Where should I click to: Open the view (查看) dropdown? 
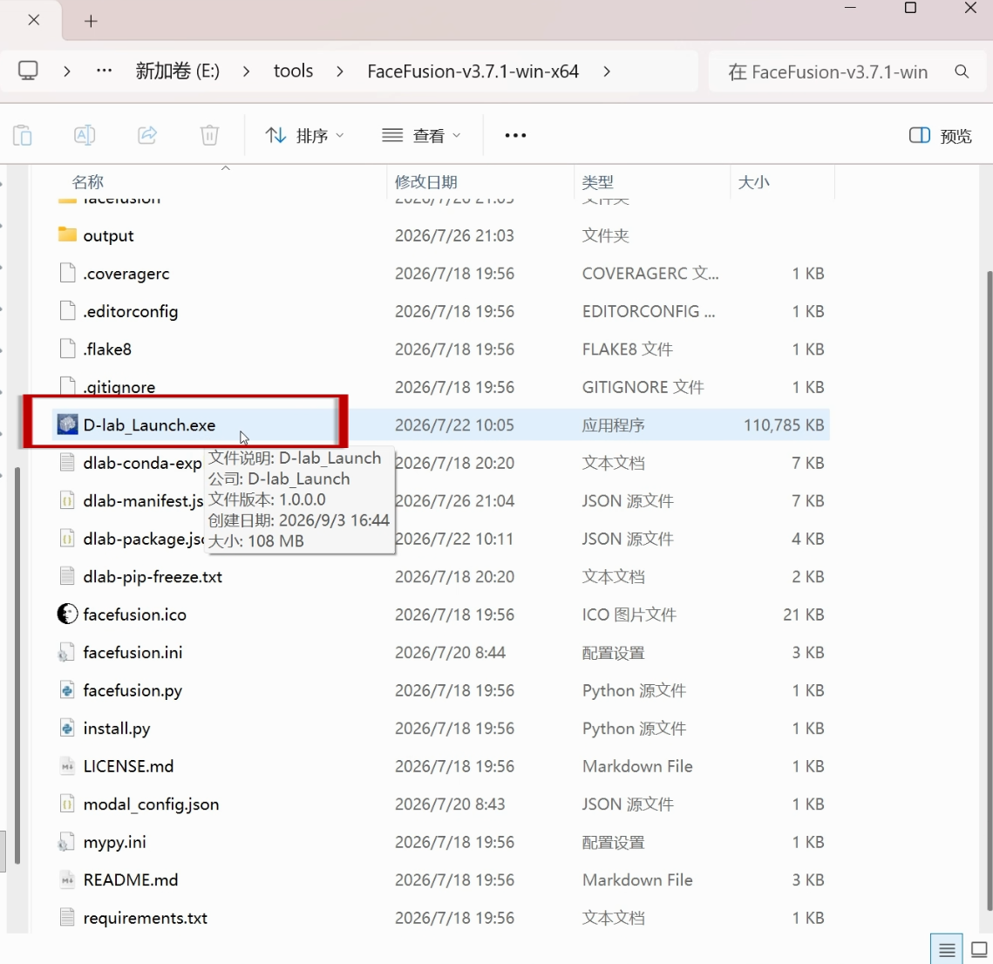[x=421, y=135]
